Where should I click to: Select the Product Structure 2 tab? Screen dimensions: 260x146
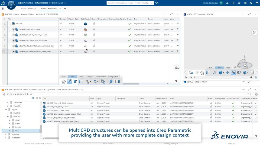tap(49, 8)
